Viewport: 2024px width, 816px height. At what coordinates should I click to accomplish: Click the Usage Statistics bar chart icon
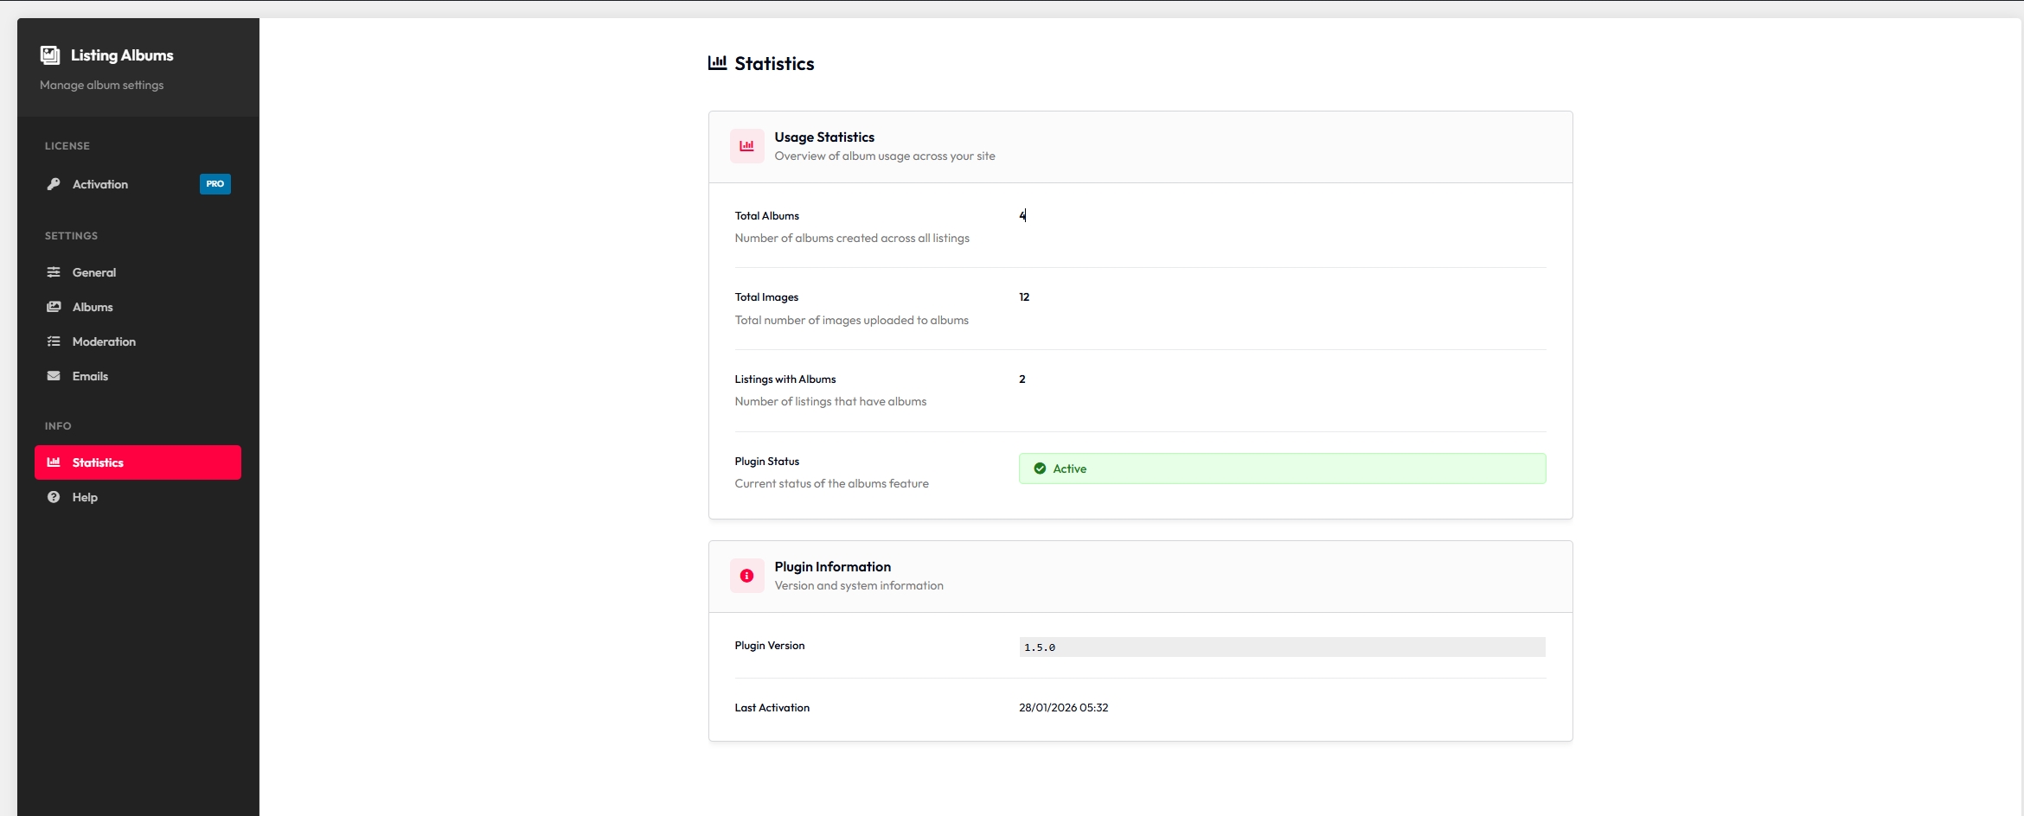[746, 145]
